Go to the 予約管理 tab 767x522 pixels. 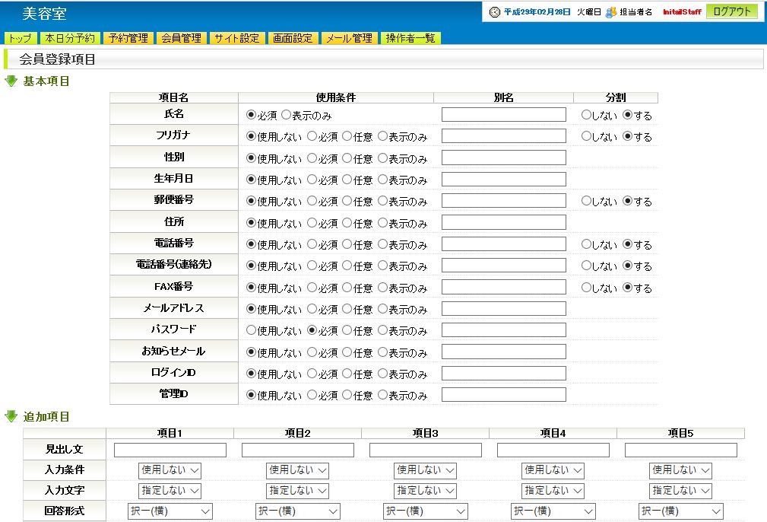click(x=128, y=38)
